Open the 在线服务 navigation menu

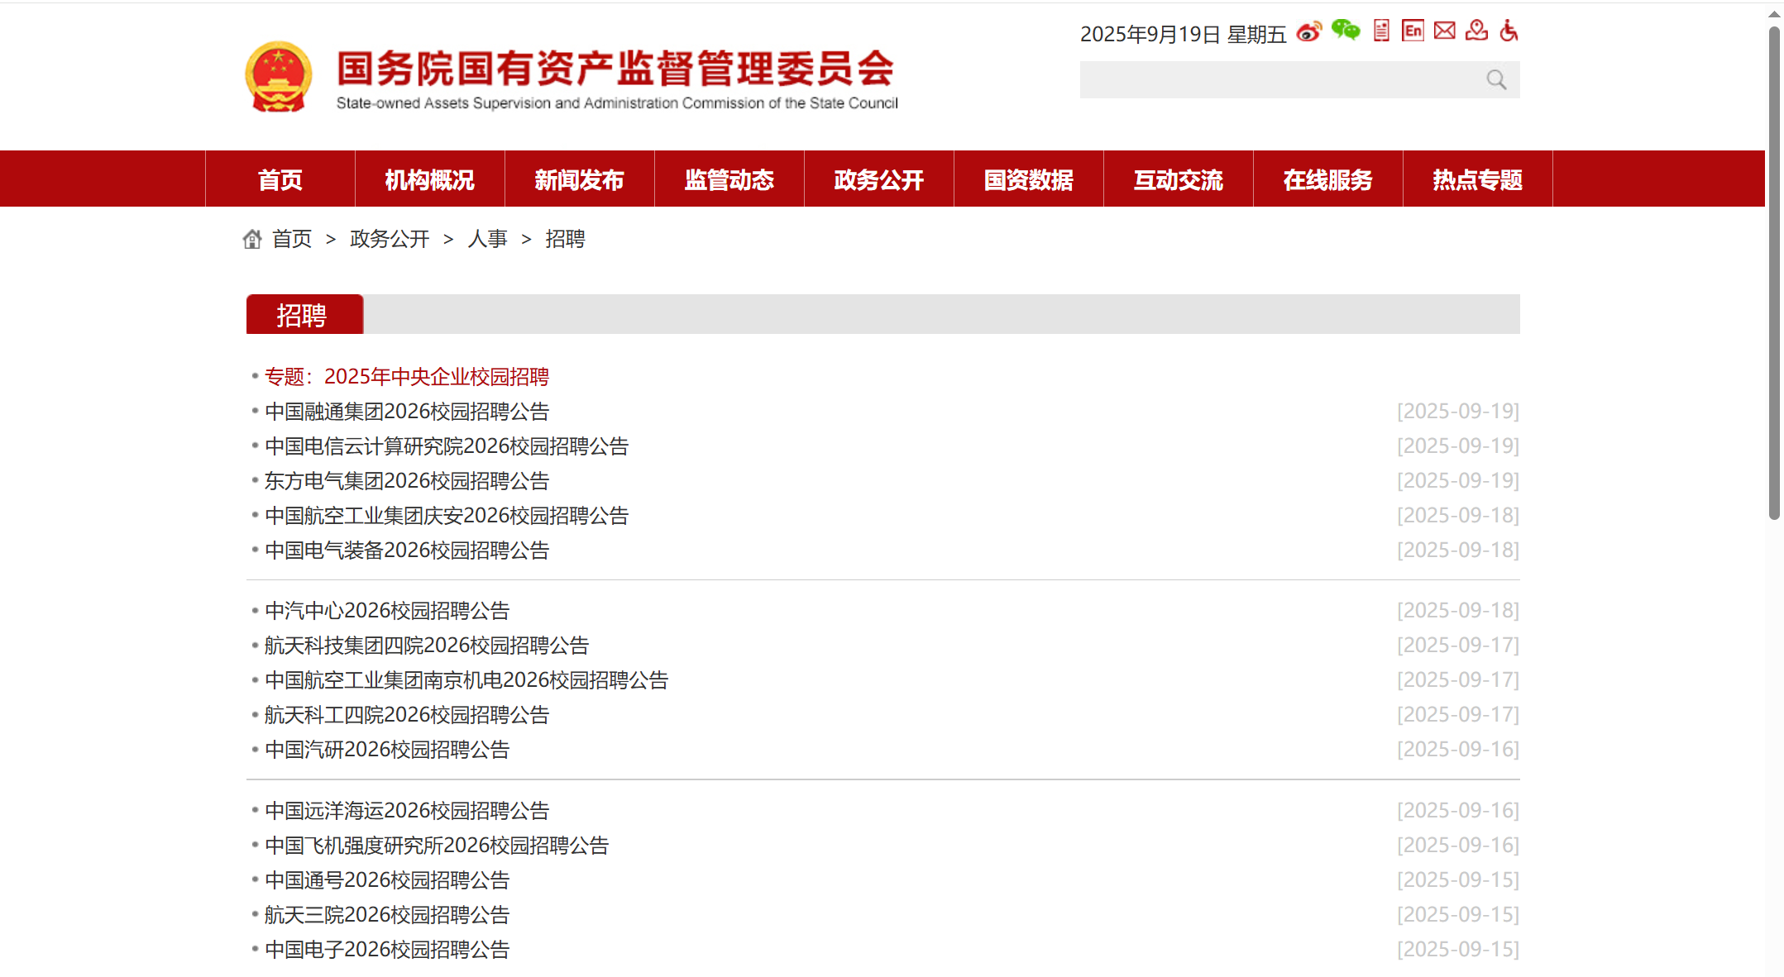point(1328,179)
